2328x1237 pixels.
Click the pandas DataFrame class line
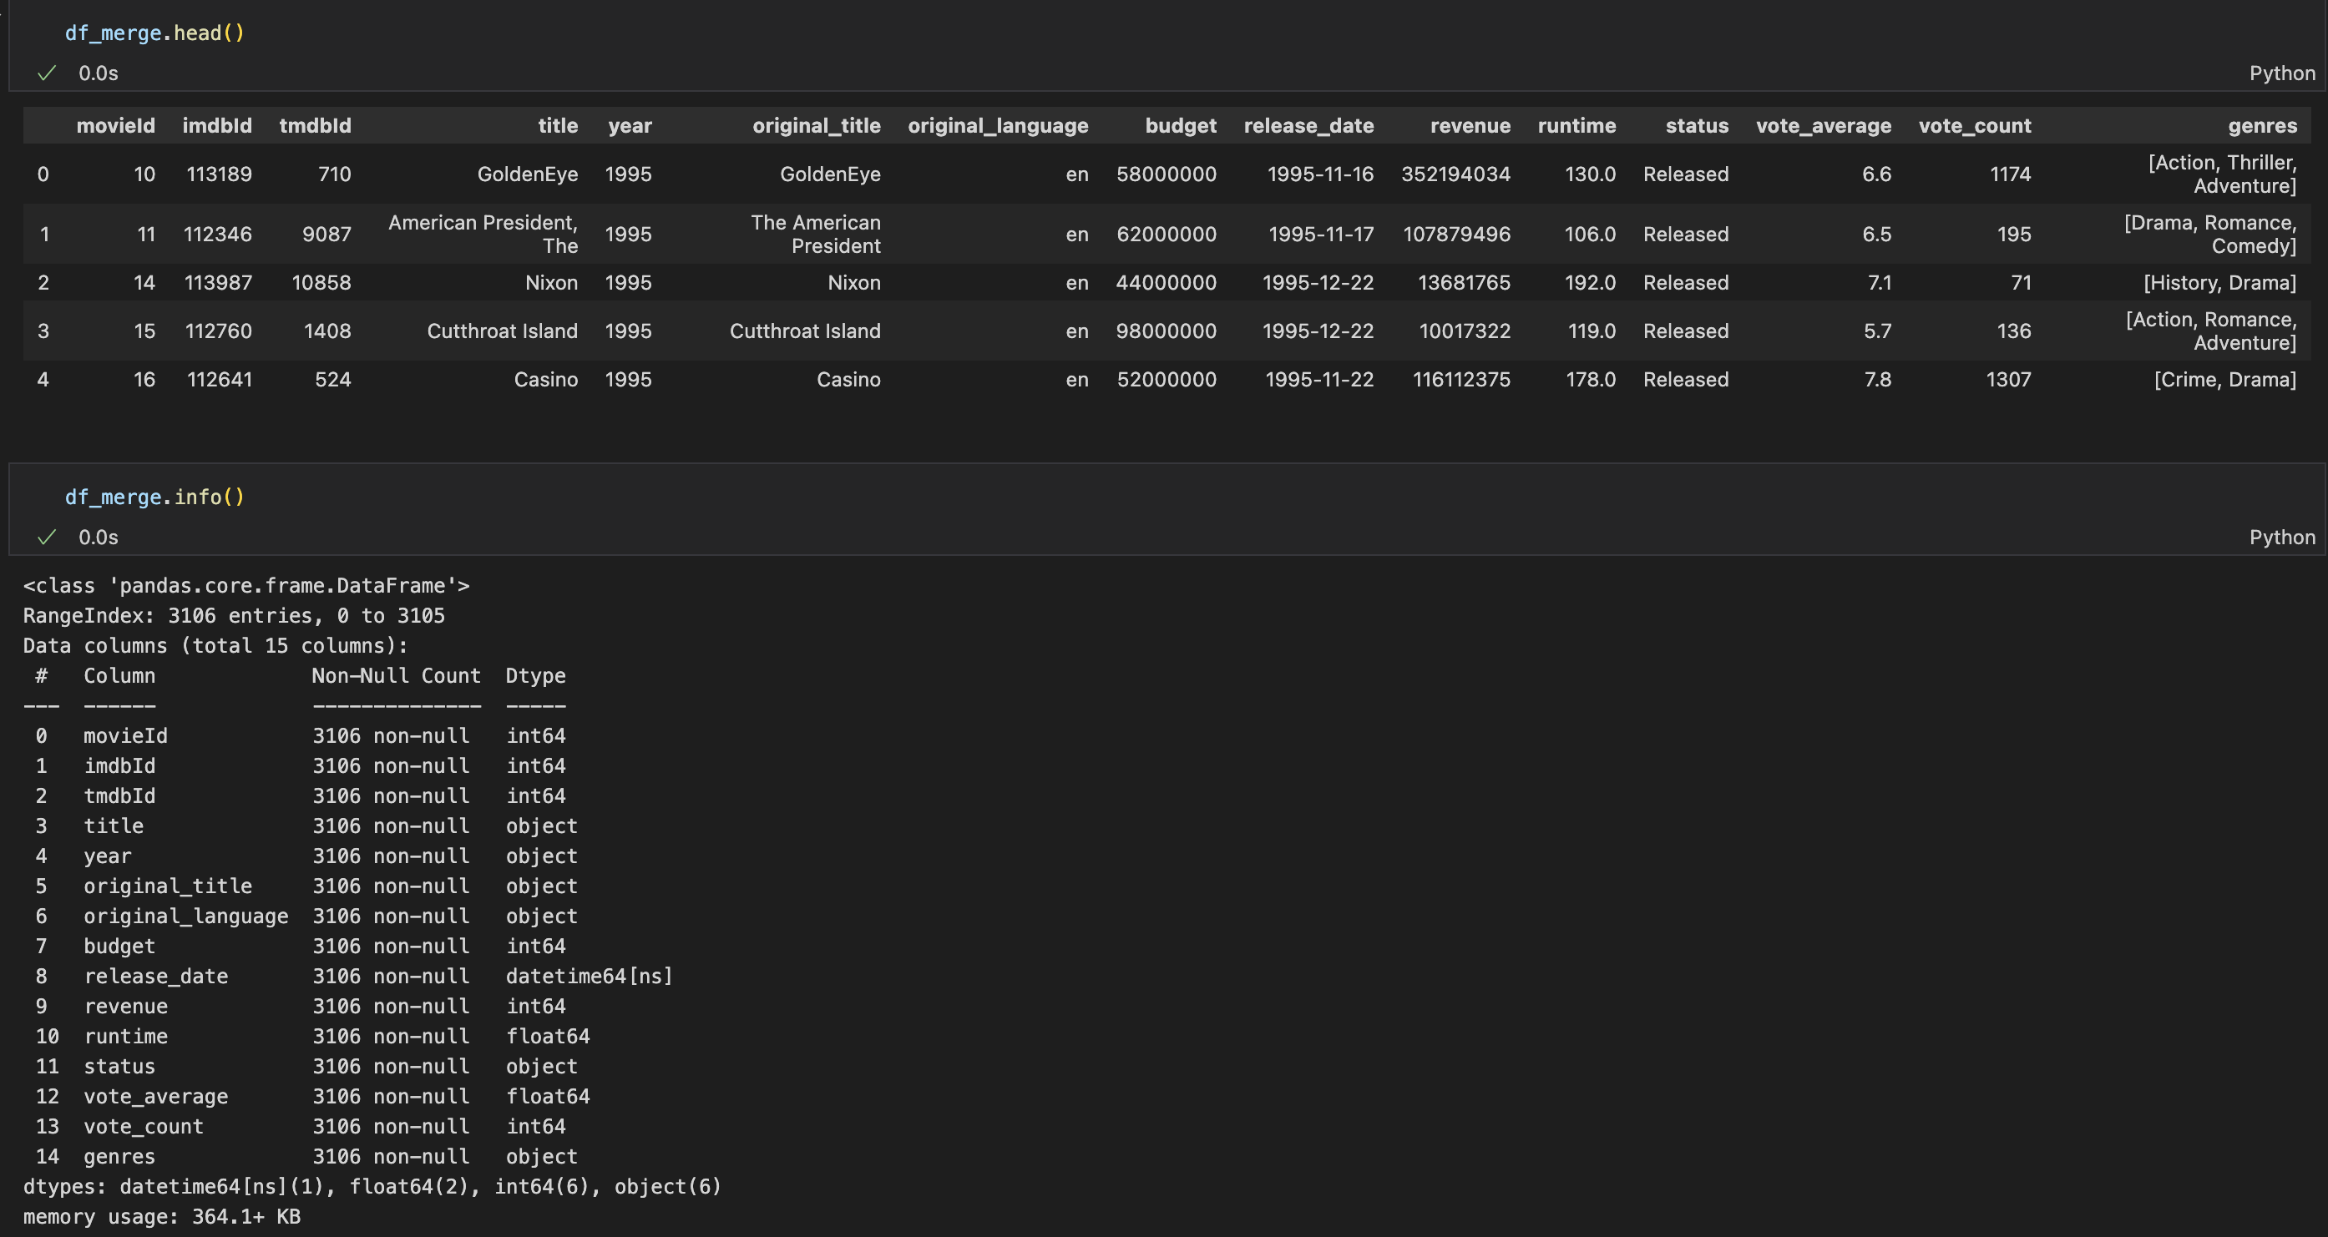(245, 587)
